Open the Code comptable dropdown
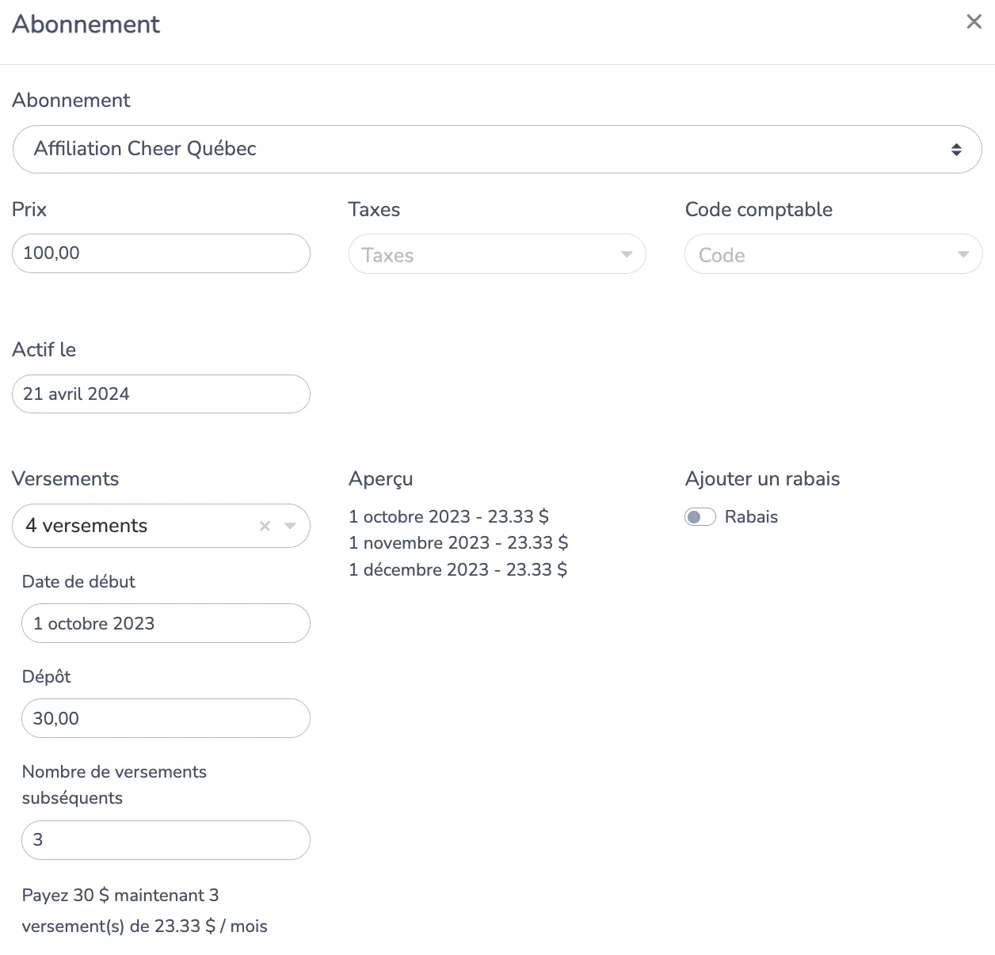995x955 pixels. pos(833,254)
